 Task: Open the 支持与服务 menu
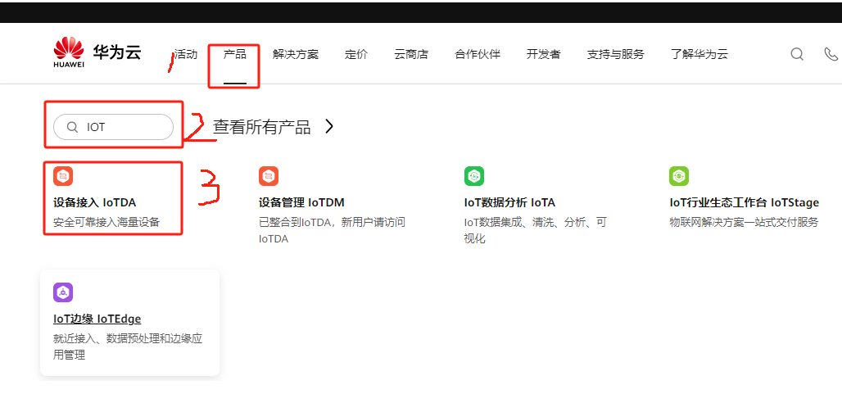coord(615,54)
